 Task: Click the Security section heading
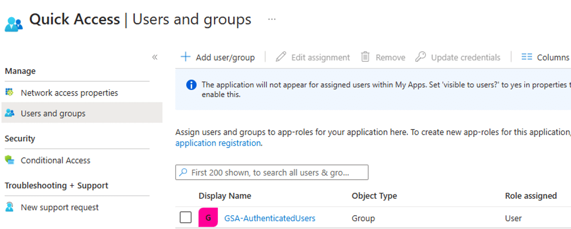click(x=20, y=138)
